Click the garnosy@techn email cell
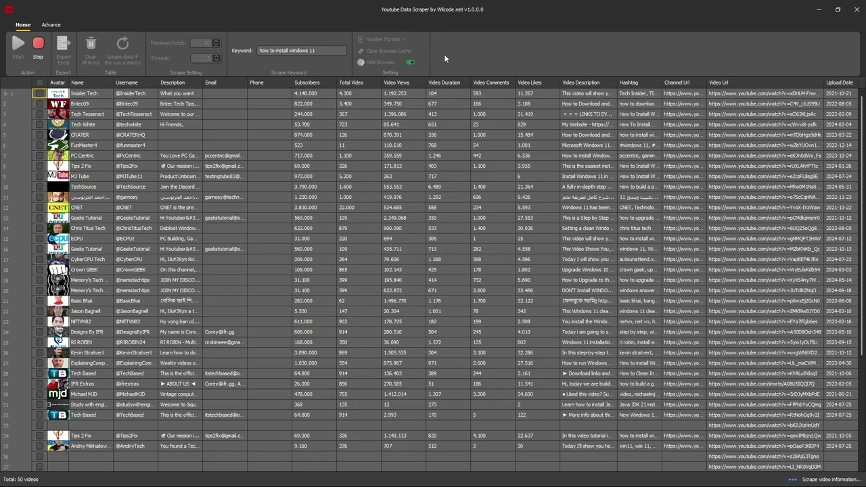Screen dimensions: 866x487 coord(225,197)
